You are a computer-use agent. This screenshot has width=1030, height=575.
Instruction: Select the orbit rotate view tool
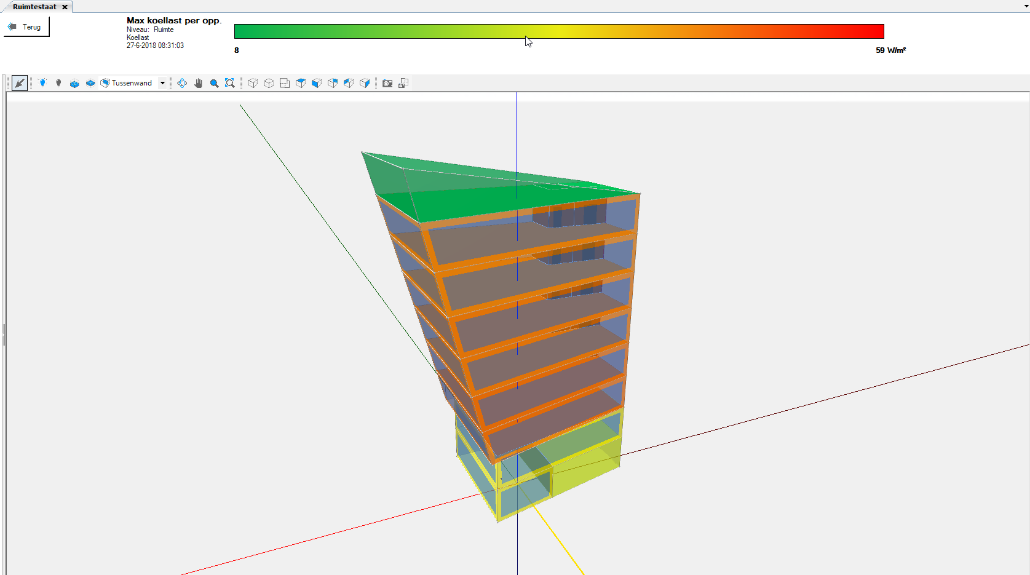click(x=182, y=83)
